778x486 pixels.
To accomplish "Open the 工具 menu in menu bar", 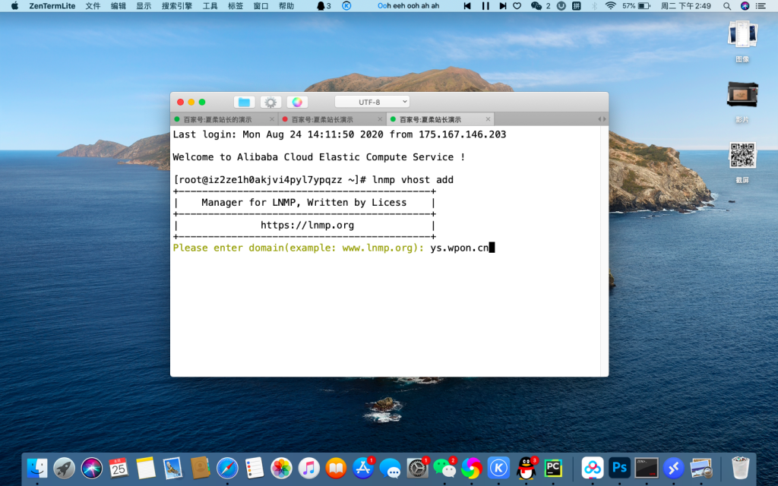I will 210,5.
